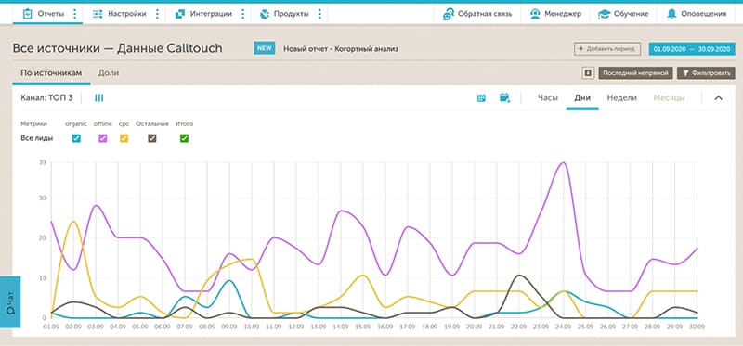Select Недели granularity
743x346 pixels.
pos(621,98)
